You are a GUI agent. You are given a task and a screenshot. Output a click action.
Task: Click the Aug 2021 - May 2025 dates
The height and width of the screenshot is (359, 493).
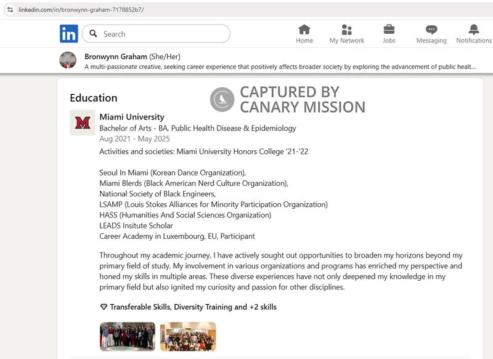coord(134,139)
